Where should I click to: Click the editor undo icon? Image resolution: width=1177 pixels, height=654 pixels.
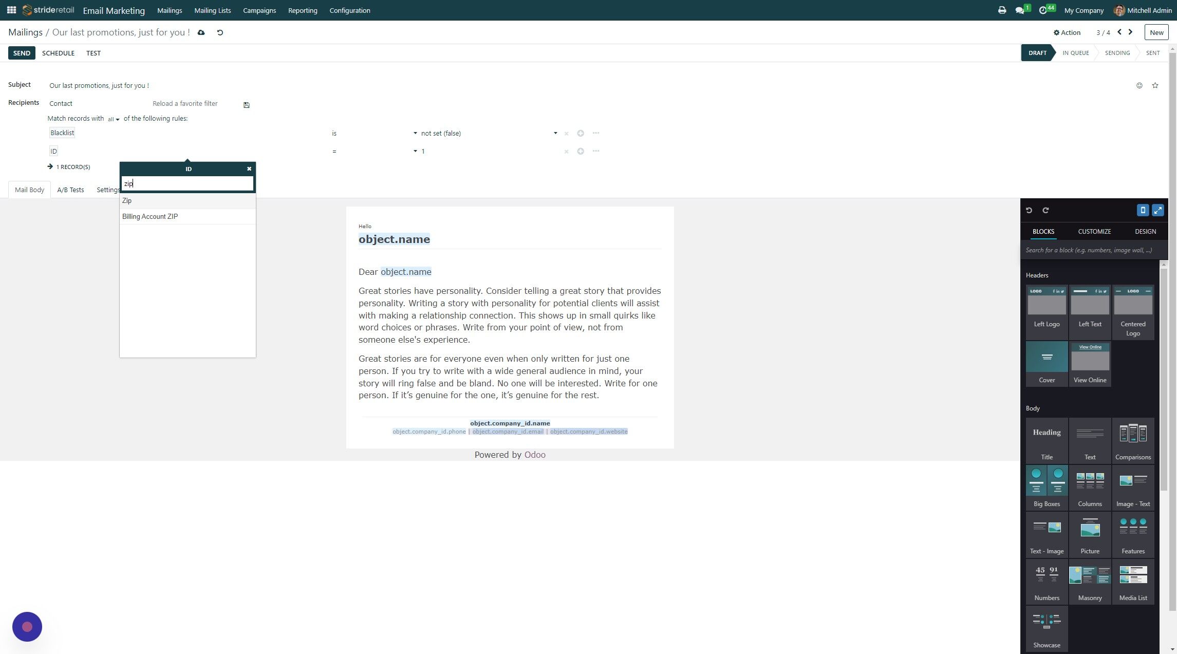(x=1029, y=210)
